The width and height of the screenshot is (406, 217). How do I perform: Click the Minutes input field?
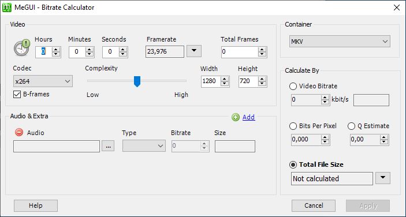click(77, 52)
